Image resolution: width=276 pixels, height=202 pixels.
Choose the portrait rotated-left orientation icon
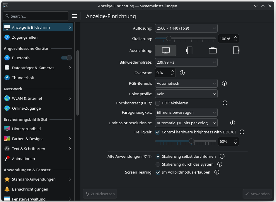coord(189,50)
